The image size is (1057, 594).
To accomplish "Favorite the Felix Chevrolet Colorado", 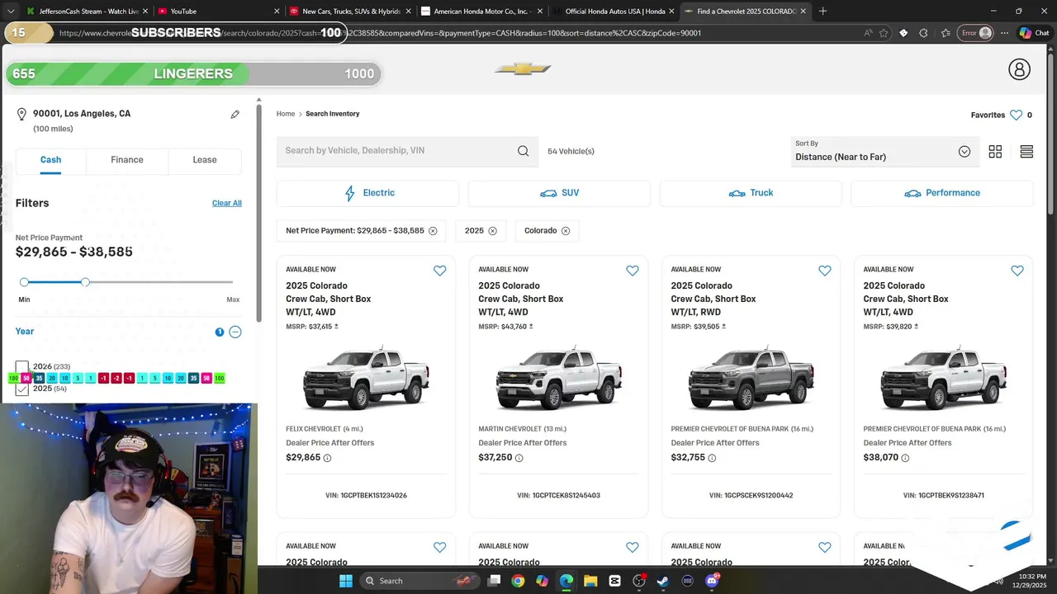I will pos(439,271).
